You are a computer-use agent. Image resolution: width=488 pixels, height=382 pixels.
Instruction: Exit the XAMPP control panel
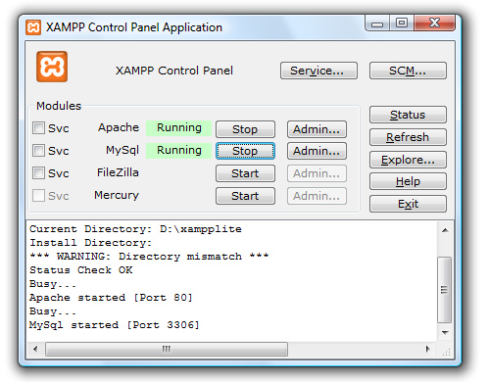408,204
